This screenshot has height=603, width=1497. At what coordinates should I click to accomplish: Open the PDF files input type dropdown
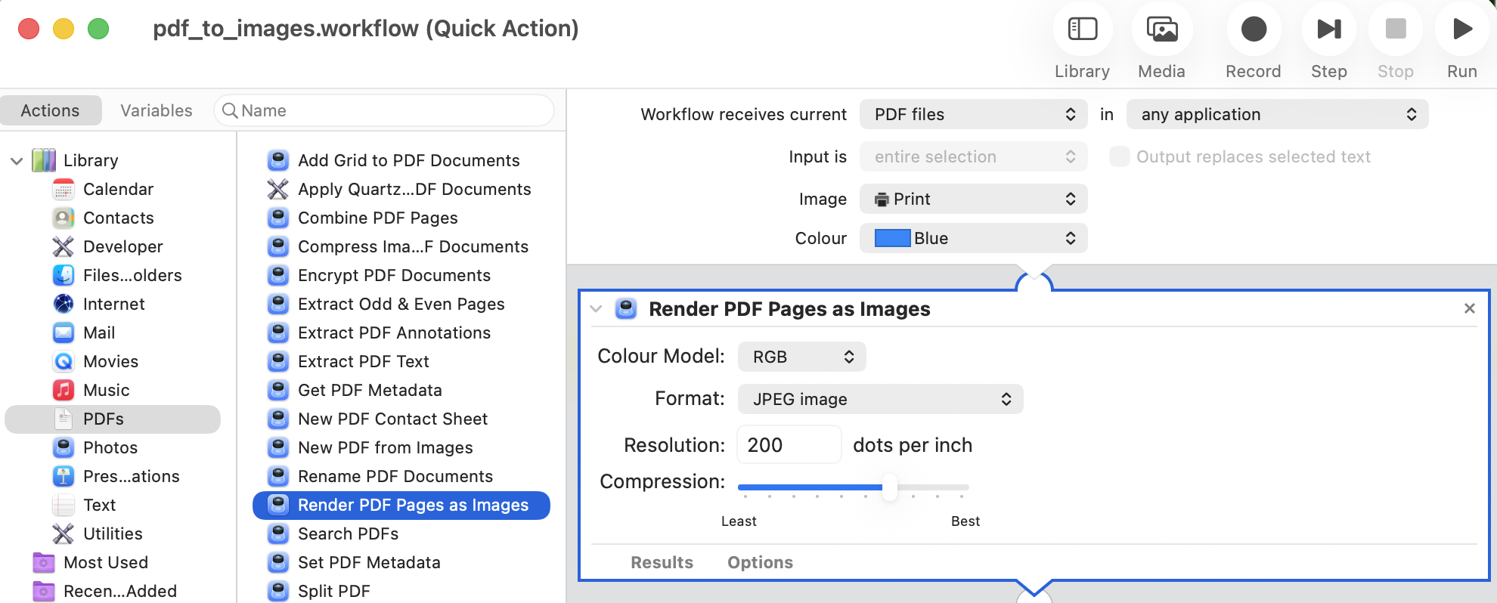coord(973,114)
